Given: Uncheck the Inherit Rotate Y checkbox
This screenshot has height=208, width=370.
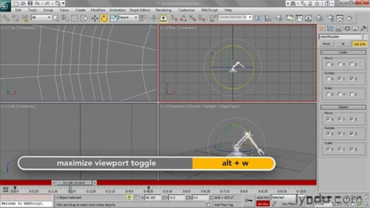Looking at the screenshot, I should click(x=340, y=133).
